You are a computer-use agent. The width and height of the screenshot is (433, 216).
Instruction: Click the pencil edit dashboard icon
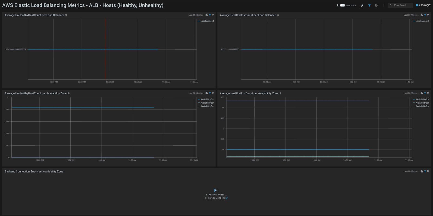click(x=362, y=5)
